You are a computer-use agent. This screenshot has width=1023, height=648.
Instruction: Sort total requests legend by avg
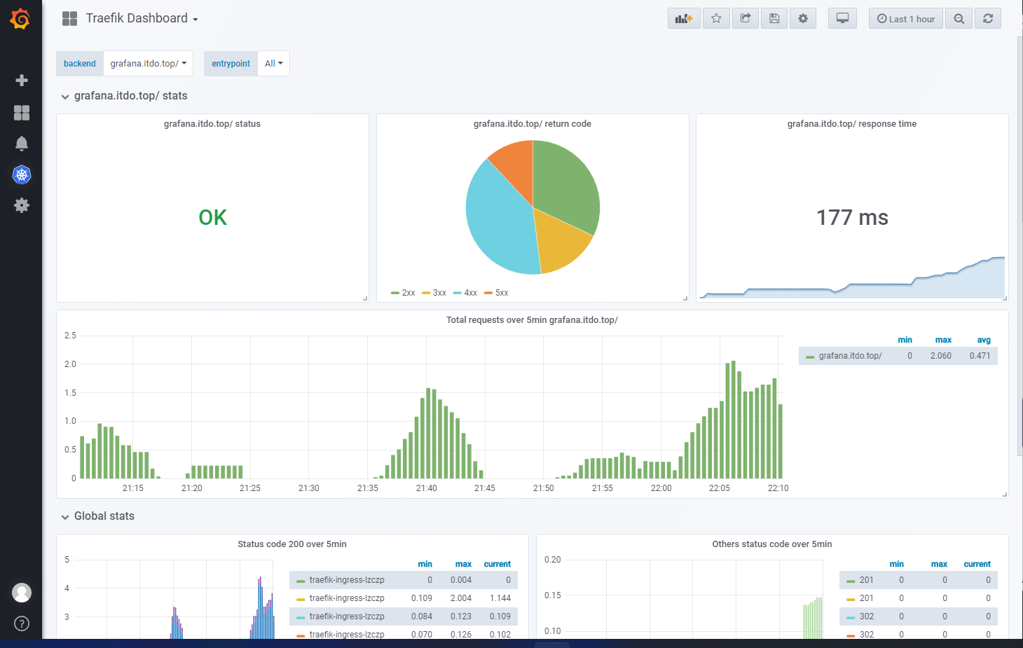[x=984, y=340]
